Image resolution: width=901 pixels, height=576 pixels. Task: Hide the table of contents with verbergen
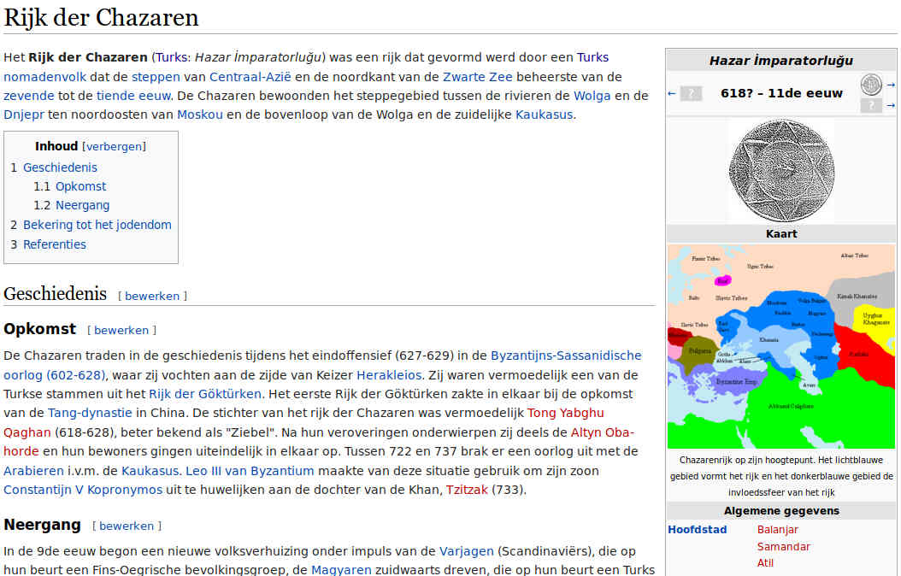tap(114, 146)
